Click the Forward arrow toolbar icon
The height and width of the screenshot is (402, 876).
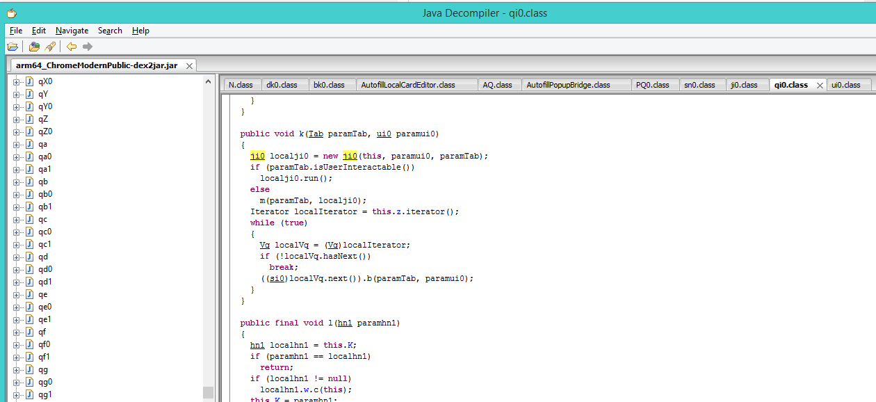tap(88, 47)
